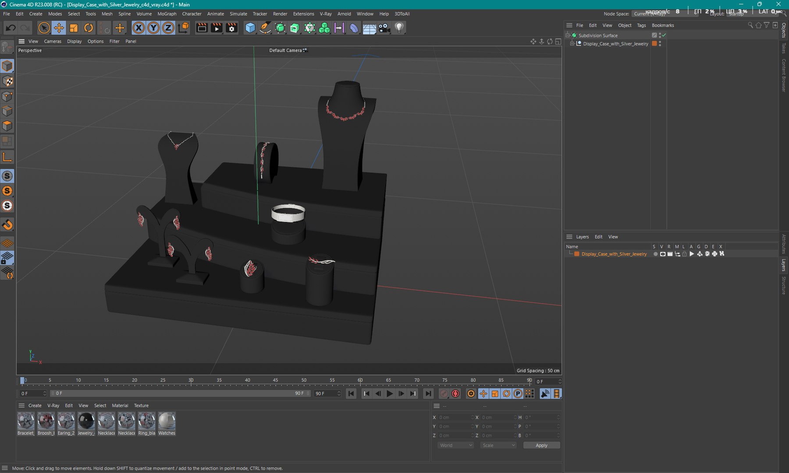Toggle the Z-axis lock
Image resolution: width=789 pixels, height=473 pixels.
point(168,28)
